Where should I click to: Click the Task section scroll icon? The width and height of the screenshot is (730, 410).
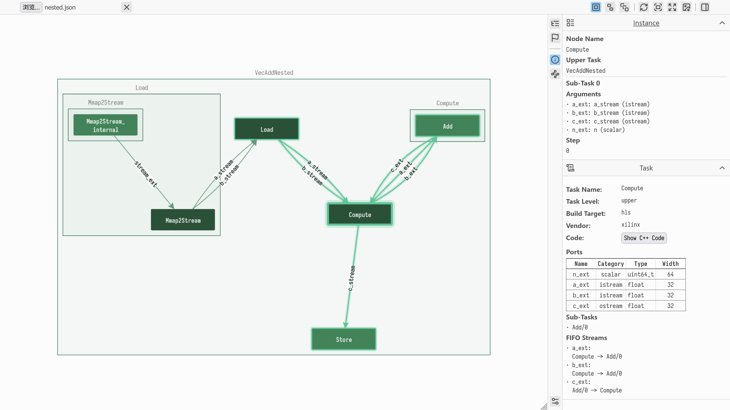[570, 168]
